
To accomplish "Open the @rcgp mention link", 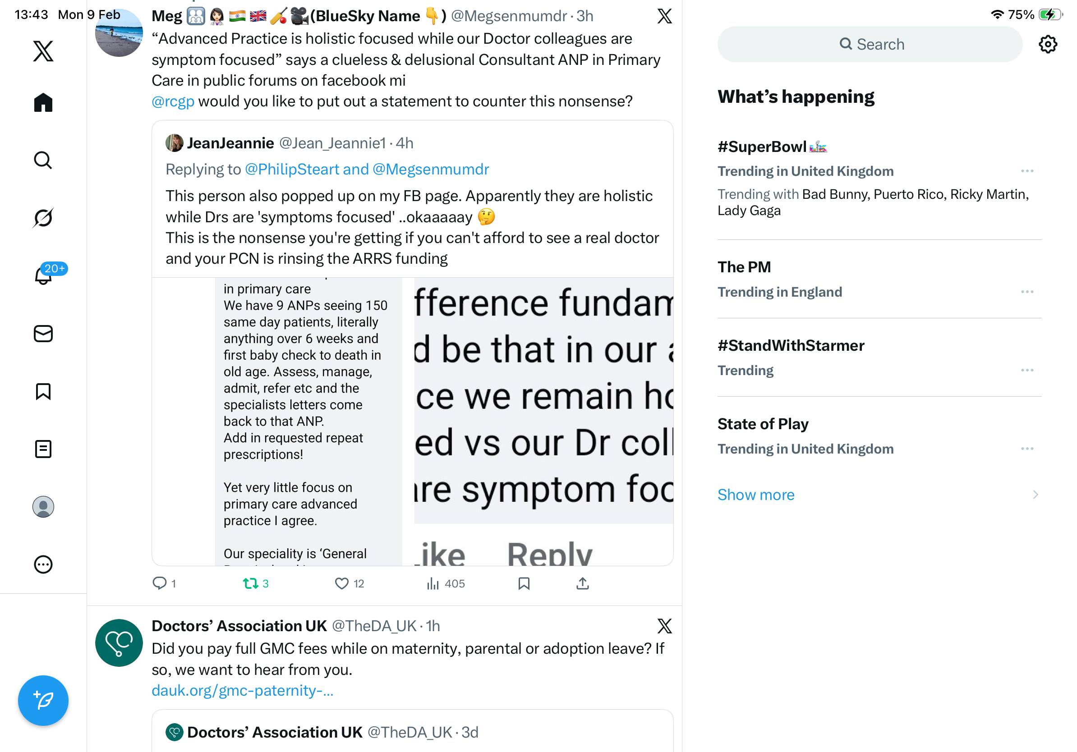I will tap(173, 101).
